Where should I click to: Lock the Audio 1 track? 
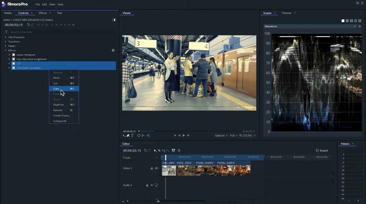tap(147, 185)
